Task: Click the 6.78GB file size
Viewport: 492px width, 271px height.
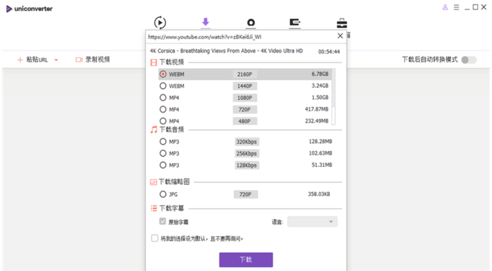Action: (320, 74)
